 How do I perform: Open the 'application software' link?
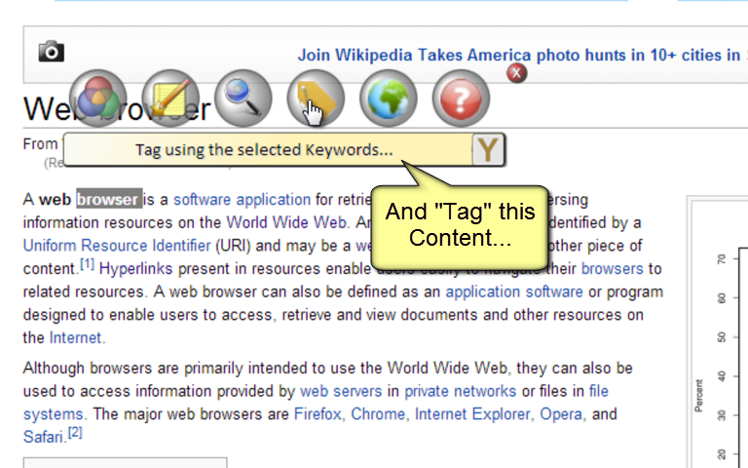click(514, 292)
